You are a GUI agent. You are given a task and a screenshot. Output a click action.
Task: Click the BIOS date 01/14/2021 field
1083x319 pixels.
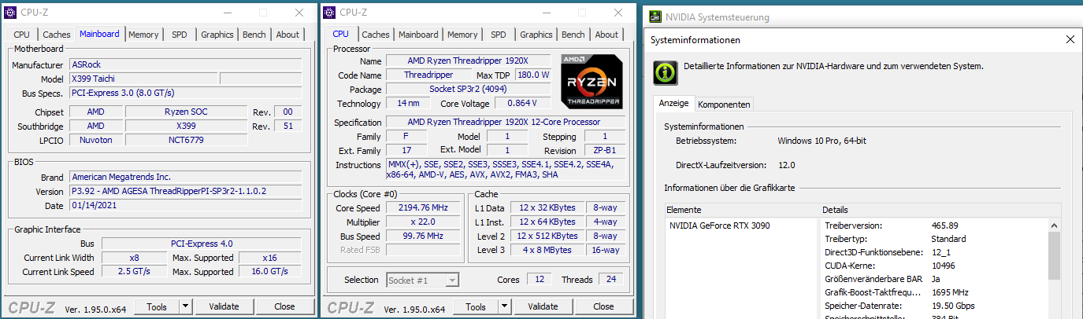click(185, 206)
